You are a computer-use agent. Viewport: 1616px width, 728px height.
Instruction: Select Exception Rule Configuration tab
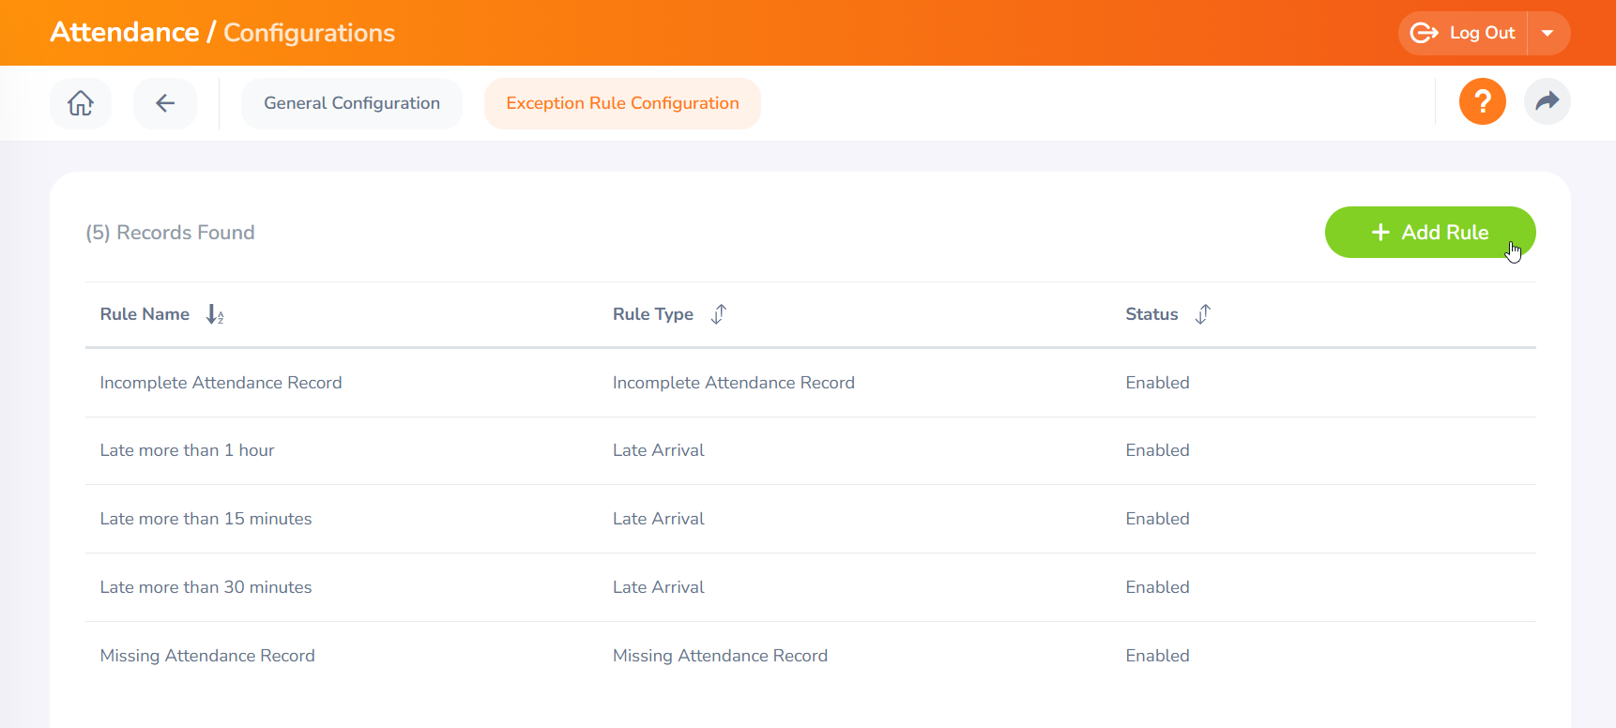coord(622,103)
